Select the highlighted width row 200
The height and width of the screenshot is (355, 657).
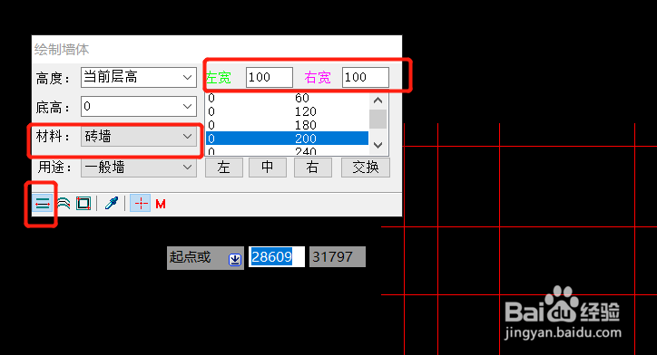(x=287, y=139)
